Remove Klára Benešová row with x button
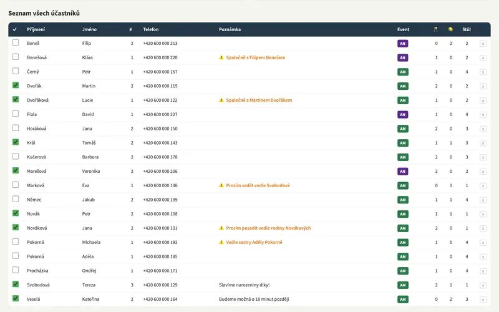This screenshot has height=312, width=499. tap(483, 58)
